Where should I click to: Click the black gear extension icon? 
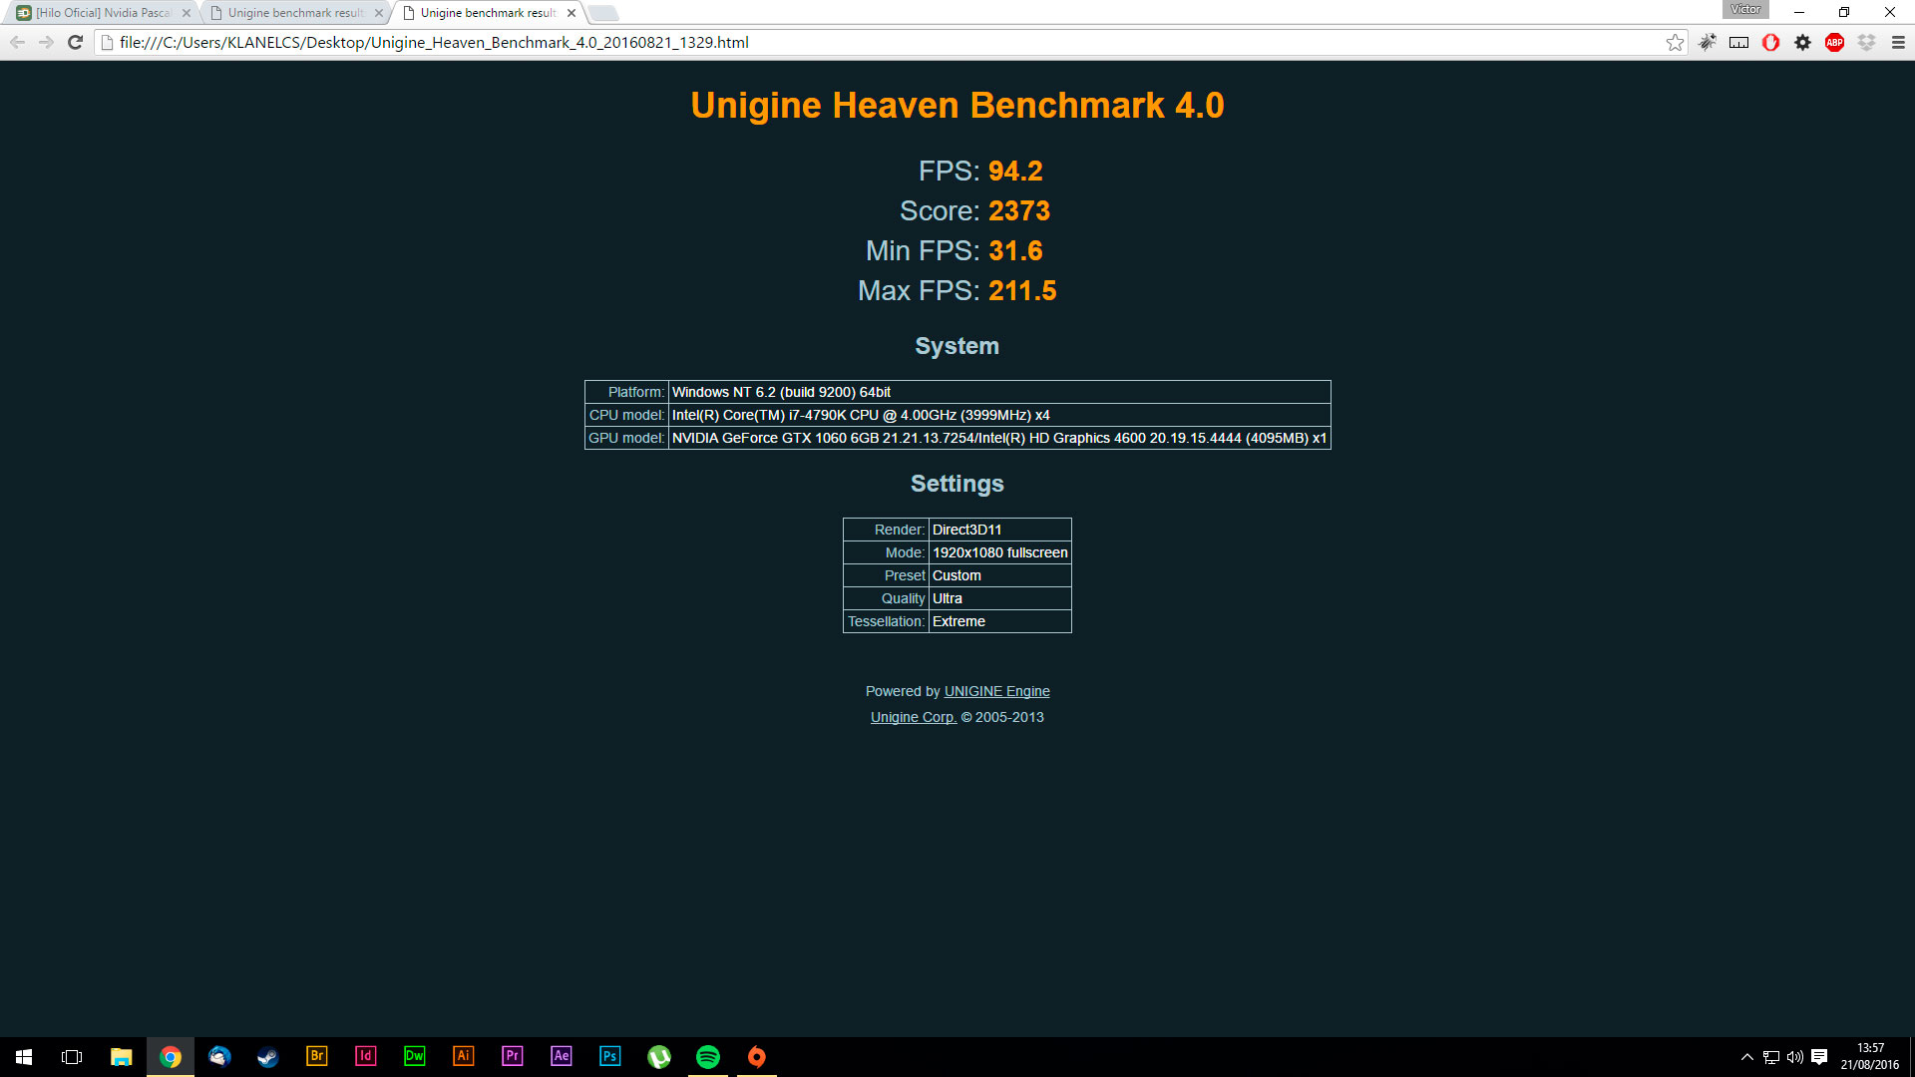[x=1802, y=42]
